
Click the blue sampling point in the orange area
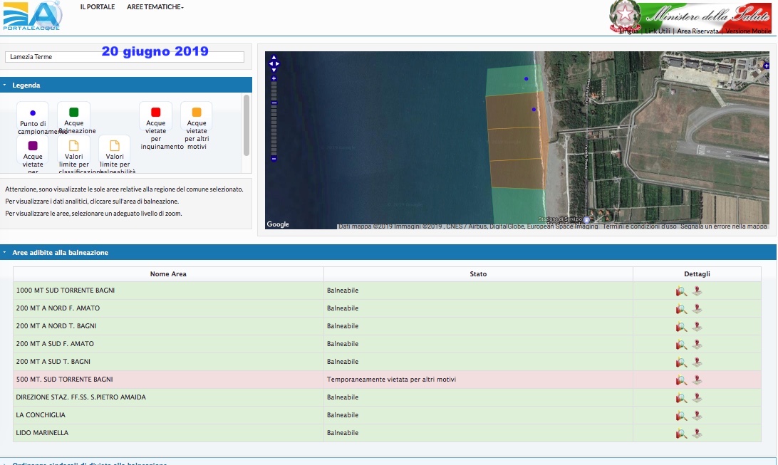[x=534, y=110]
